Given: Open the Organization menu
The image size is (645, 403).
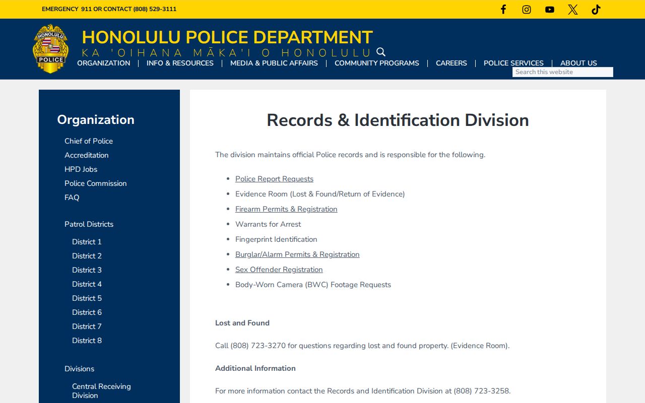Looking at the screenshot, I should 104,63.
